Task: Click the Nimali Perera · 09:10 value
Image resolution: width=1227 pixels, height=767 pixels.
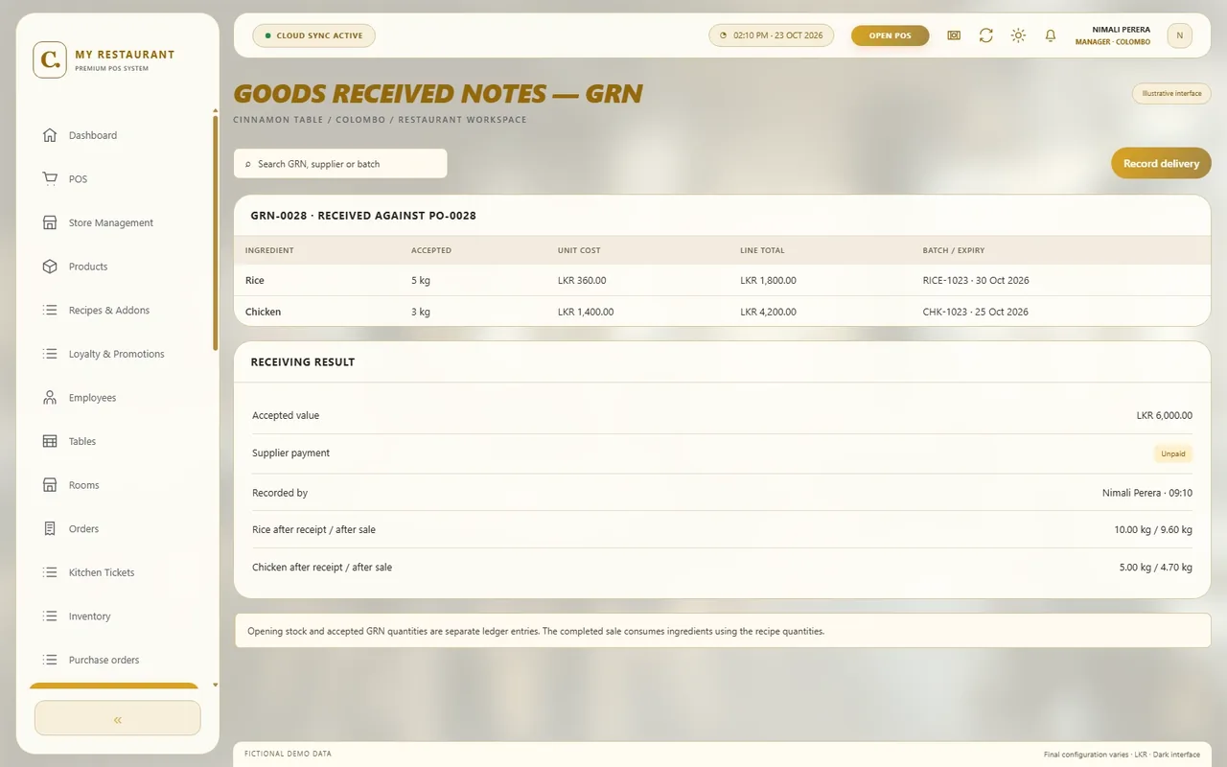Action: tap(1147, 493)
